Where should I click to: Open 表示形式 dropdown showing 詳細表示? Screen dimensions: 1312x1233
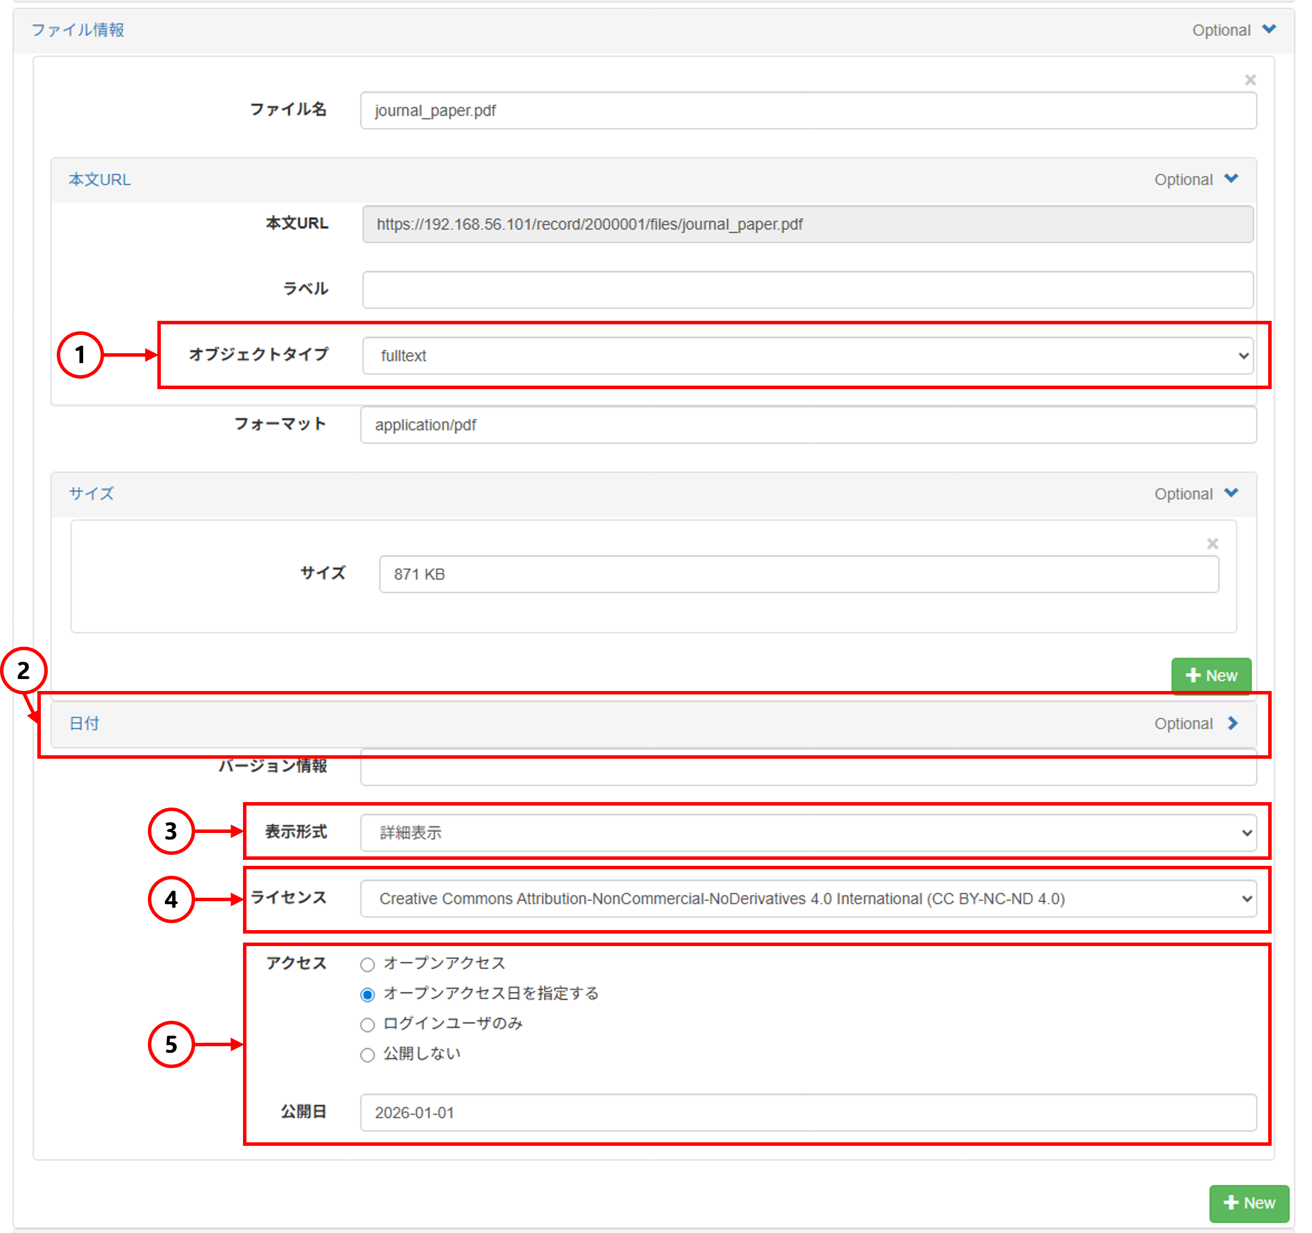pyautogui.click(x=808, y=833)
